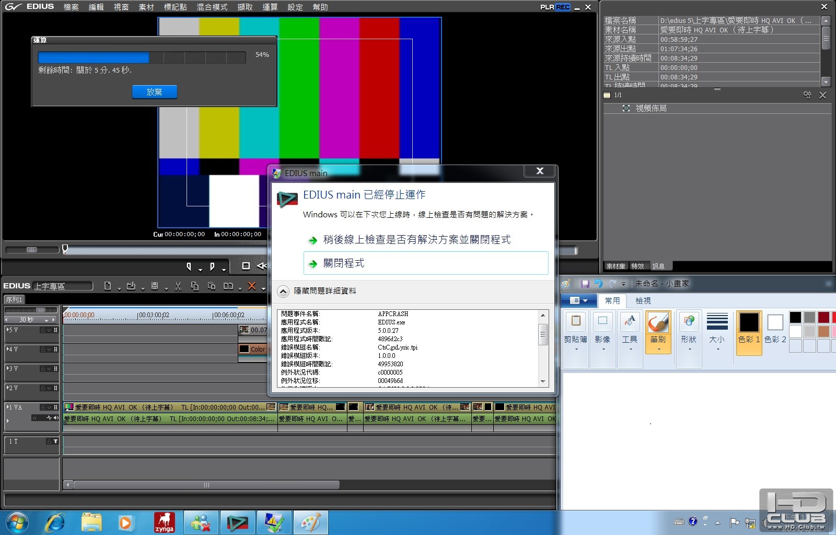
Task: Click the Copy icon in EDIUS timeline toolbar
Action: 195,286
